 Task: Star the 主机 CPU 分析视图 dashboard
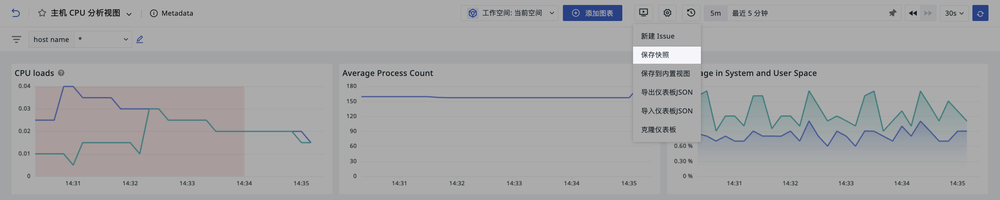point(42,13)
